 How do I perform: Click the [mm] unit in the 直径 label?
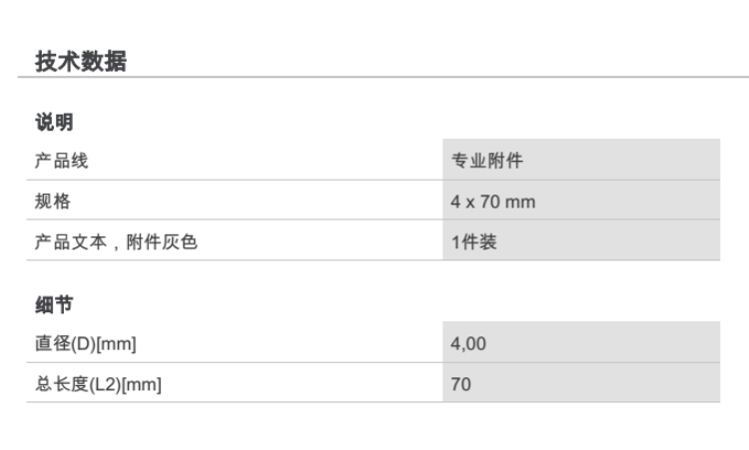point(116,344)
